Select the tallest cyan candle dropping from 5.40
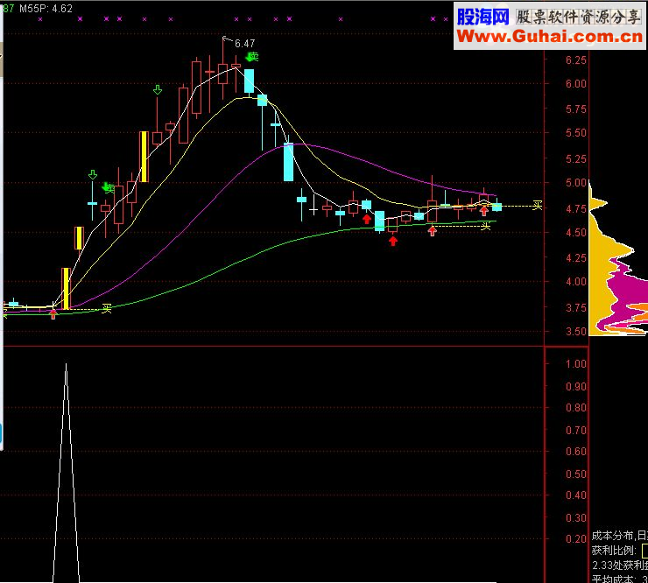The height and width of the screenshot is (583, 648). (288, 162)
